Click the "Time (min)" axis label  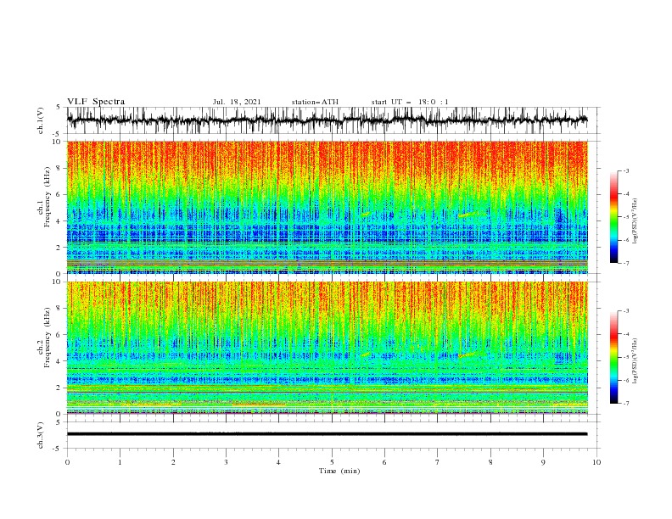(339, 471)
